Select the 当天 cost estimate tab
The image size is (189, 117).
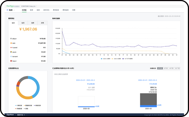[x=13, y=23]
